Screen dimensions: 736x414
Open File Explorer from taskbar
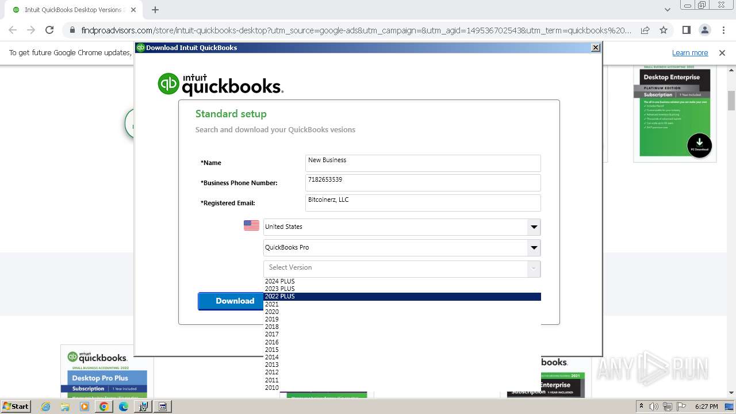pos(65,407)
